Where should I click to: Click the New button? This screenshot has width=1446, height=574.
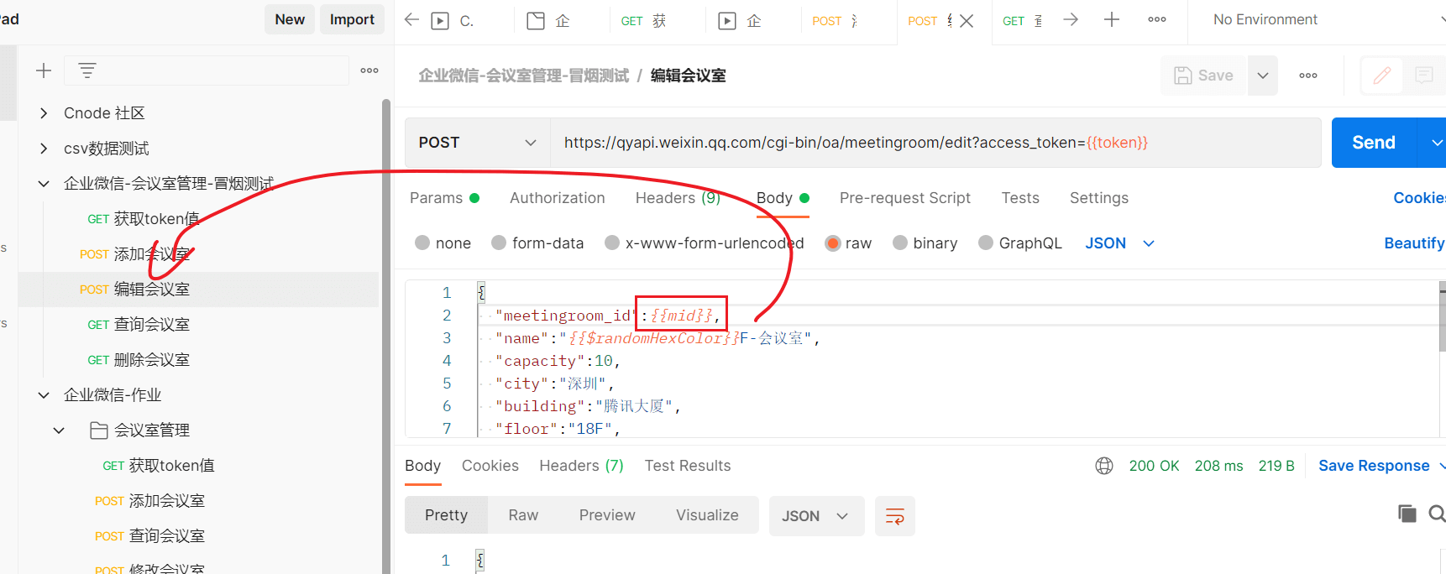[290, 19]
